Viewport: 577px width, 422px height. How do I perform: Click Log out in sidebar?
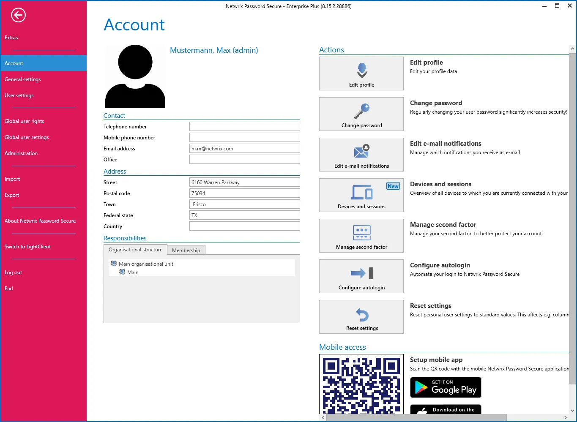click(x=44, y=272)
